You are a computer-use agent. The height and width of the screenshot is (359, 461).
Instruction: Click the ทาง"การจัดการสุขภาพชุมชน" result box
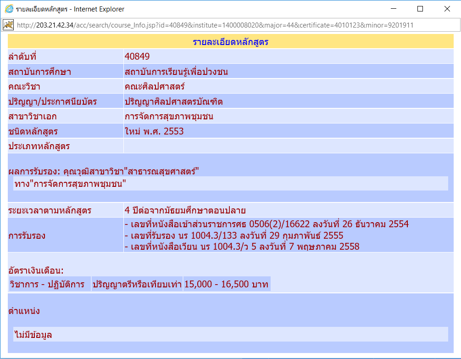coord(230,184)
